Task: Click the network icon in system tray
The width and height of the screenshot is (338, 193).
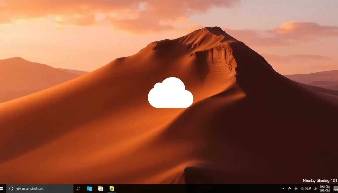Action: tap(296, 188)
